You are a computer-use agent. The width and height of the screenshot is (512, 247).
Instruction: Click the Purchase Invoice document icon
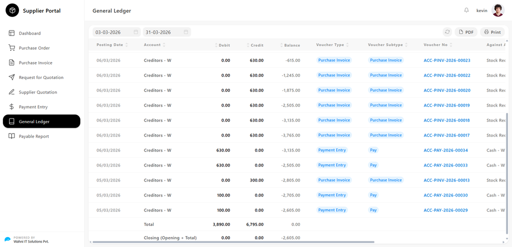[12, 62]
